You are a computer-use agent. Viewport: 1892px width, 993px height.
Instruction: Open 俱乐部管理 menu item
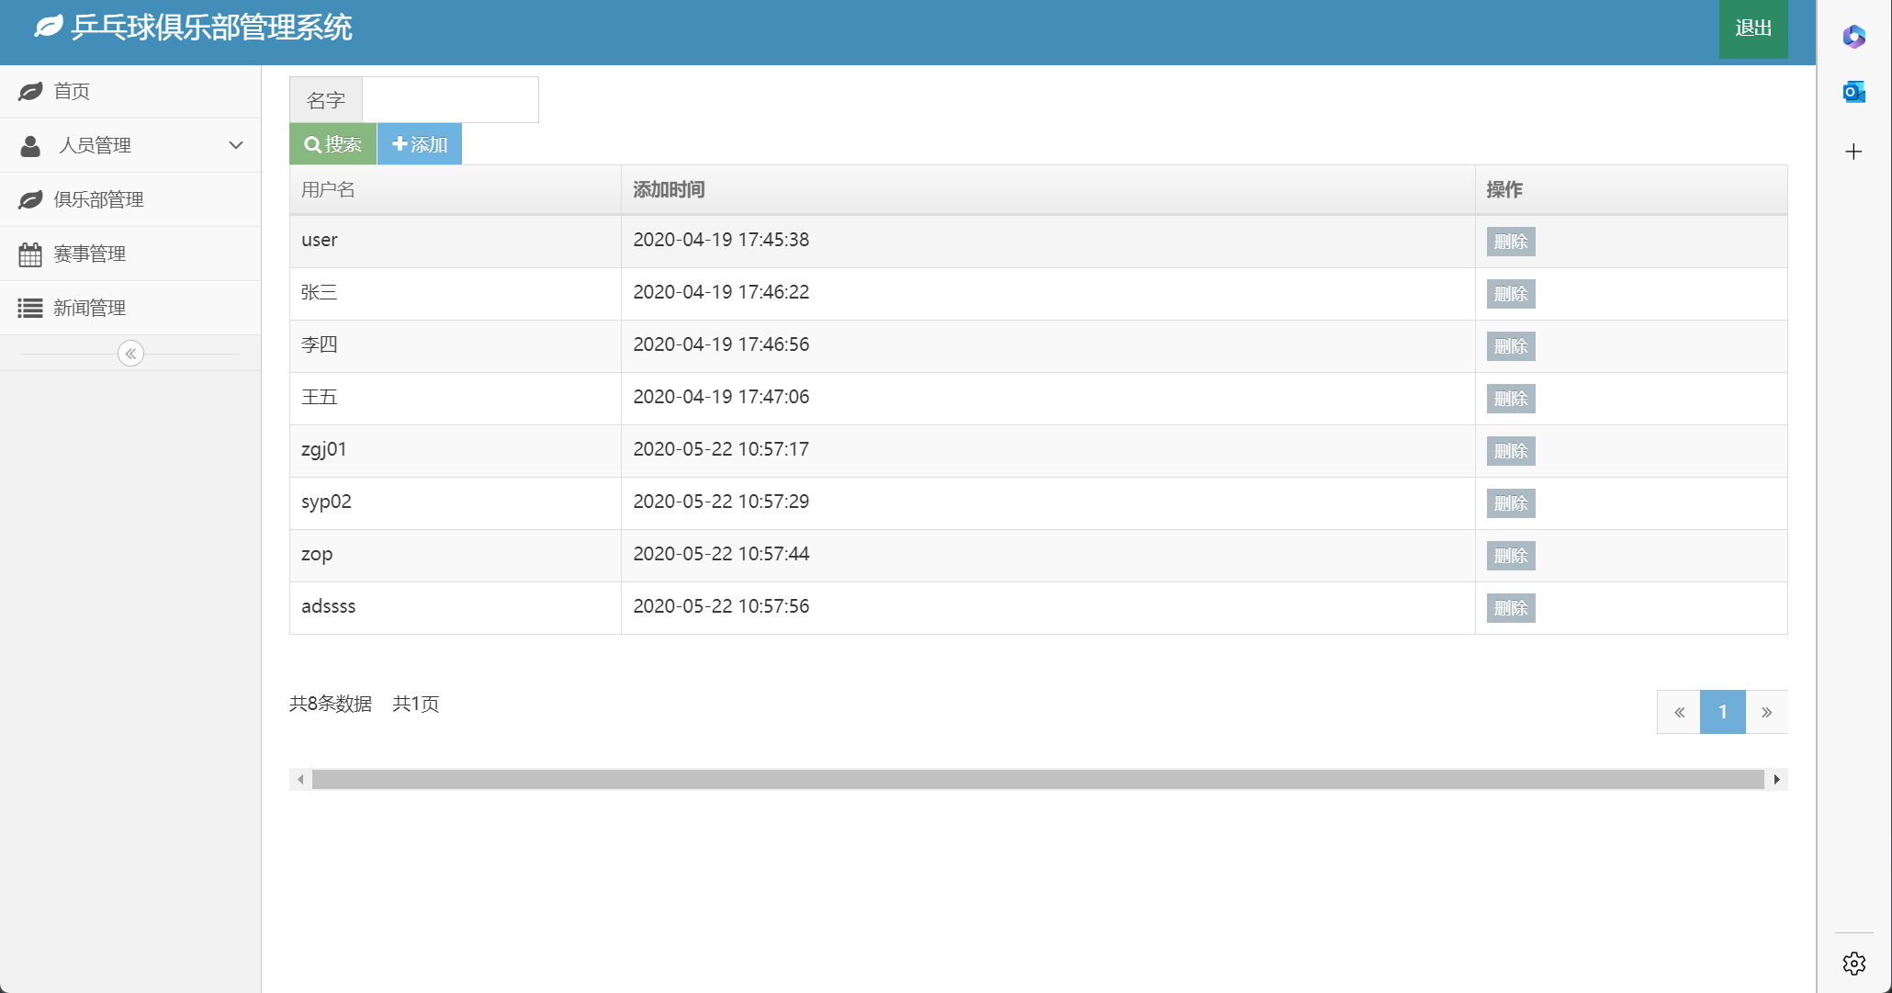tap(98, 199)
